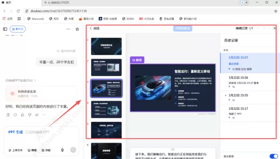Screen dimensions: 280x159
Task: Click the blue restore-this-version button
Action: coord(182,28)
